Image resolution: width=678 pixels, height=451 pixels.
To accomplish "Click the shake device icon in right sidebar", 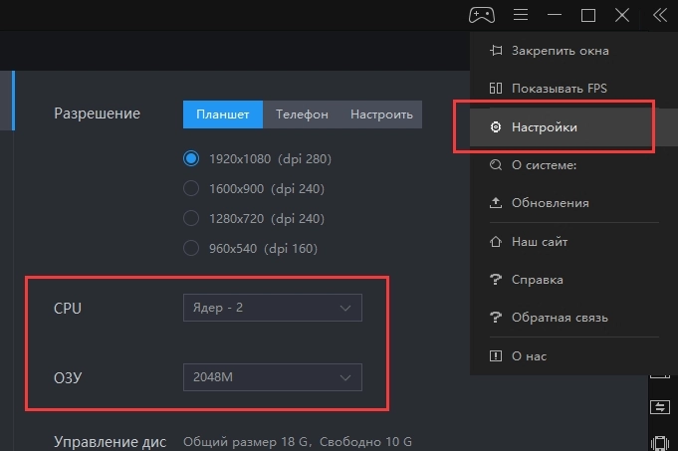I will click(x=660, y=443).
